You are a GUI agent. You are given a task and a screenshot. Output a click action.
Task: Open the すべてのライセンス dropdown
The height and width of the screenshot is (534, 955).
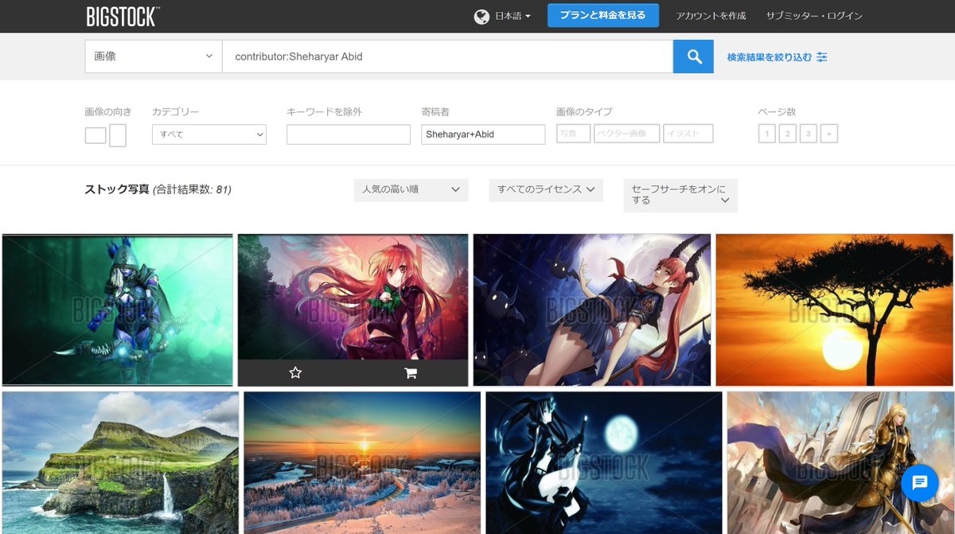546,190
